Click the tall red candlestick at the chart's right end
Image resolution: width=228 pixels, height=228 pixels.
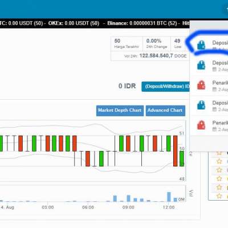175,151
